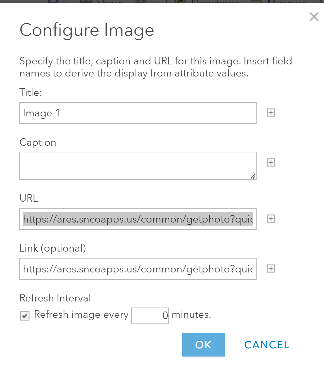Click the empty Caption text area
This screenshot has height=381, width=324.
138,165
